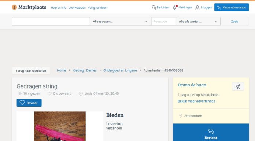Open Bekijk meer advertenties link

196,101
